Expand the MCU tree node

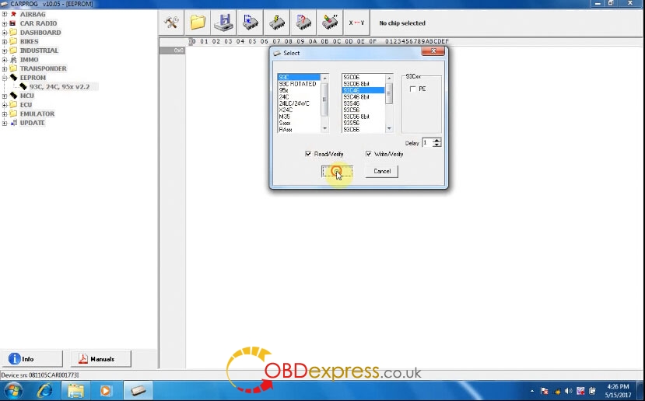(x=5, y=96)
